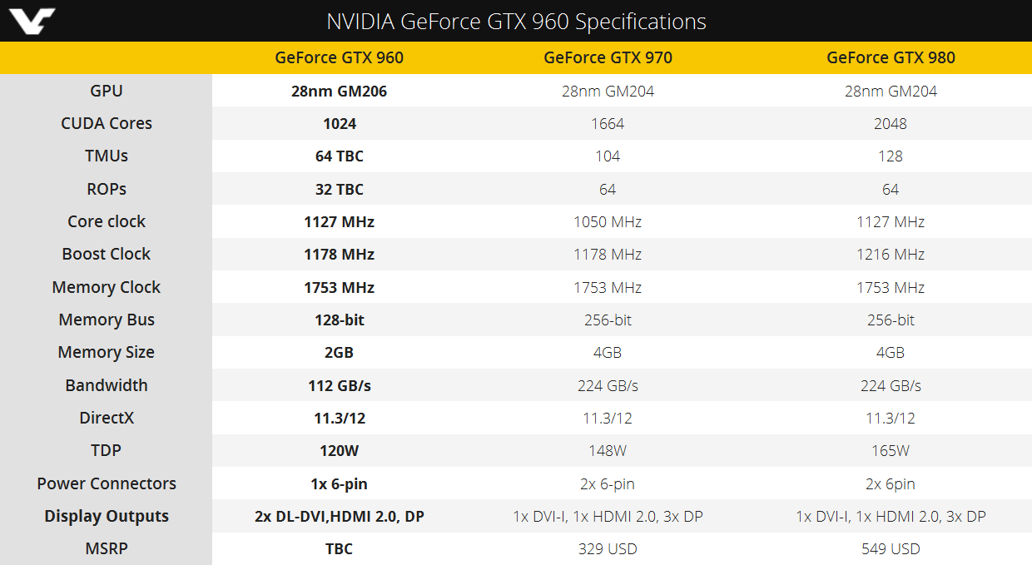Click the Memory Bus row label
Image resolution: width=1032 pixels, height=565 pixels.
click(x=107, y=320)
